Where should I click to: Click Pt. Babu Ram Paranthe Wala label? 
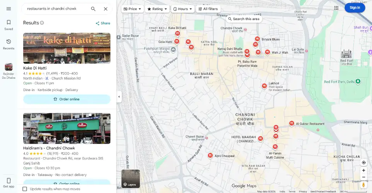[247, 63]
